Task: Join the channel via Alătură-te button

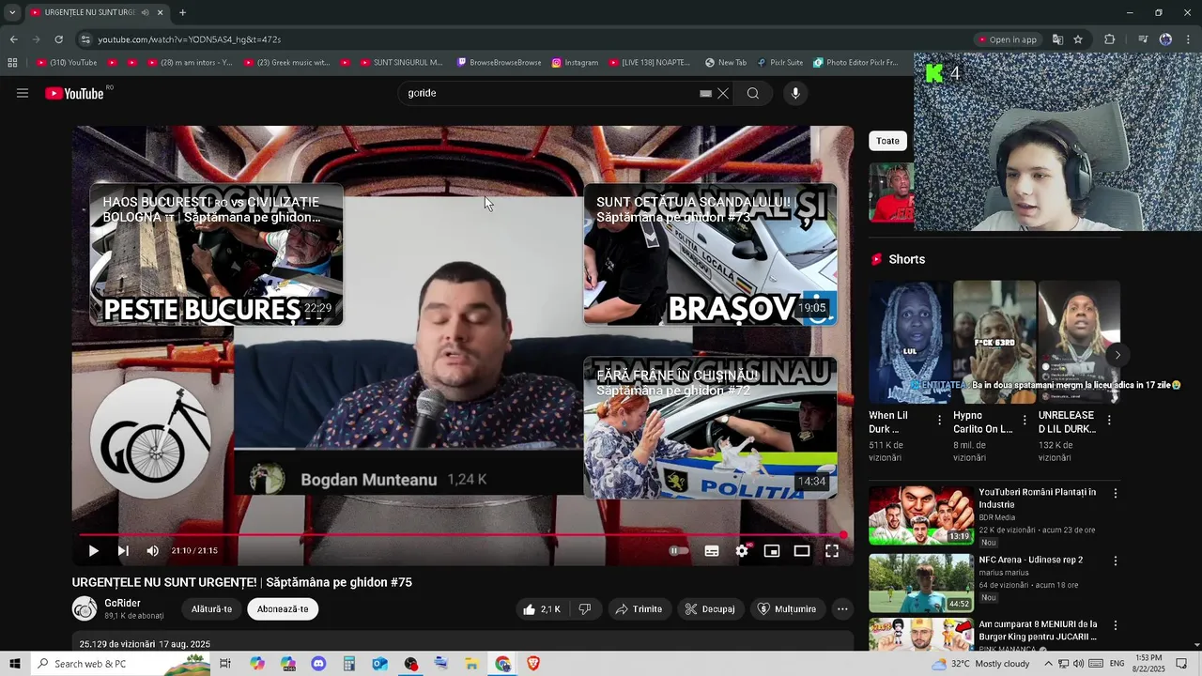Action: [x=211, y=609]
